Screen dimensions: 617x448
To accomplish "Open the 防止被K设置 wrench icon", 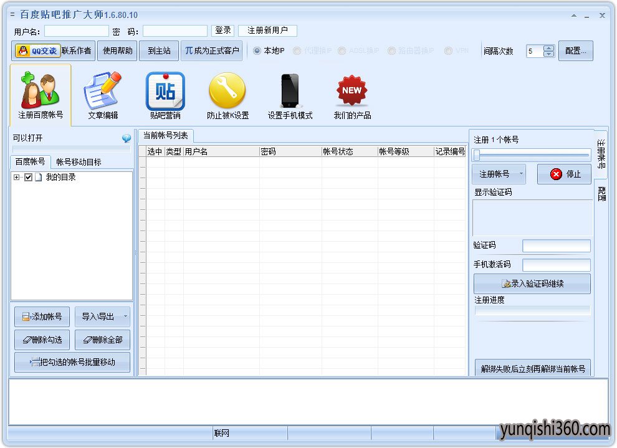I will tap(227, 95).
